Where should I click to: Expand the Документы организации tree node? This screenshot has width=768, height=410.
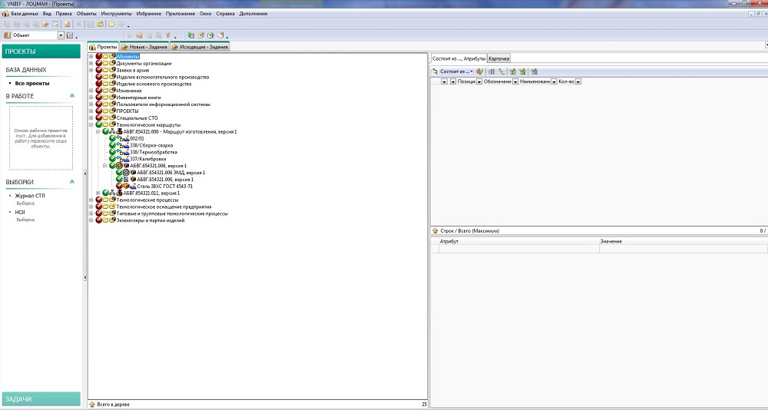tap(91, 63)
